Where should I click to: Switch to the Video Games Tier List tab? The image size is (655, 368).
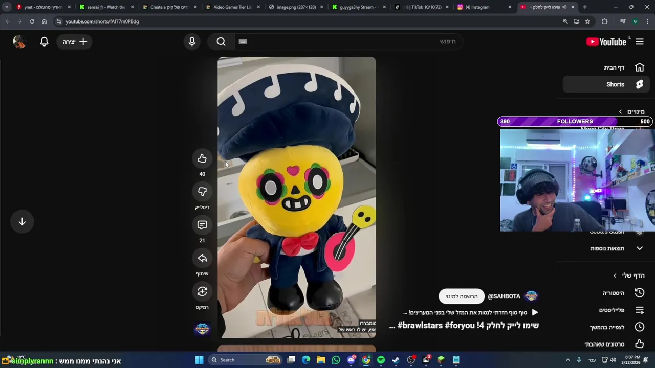point(233,7)
